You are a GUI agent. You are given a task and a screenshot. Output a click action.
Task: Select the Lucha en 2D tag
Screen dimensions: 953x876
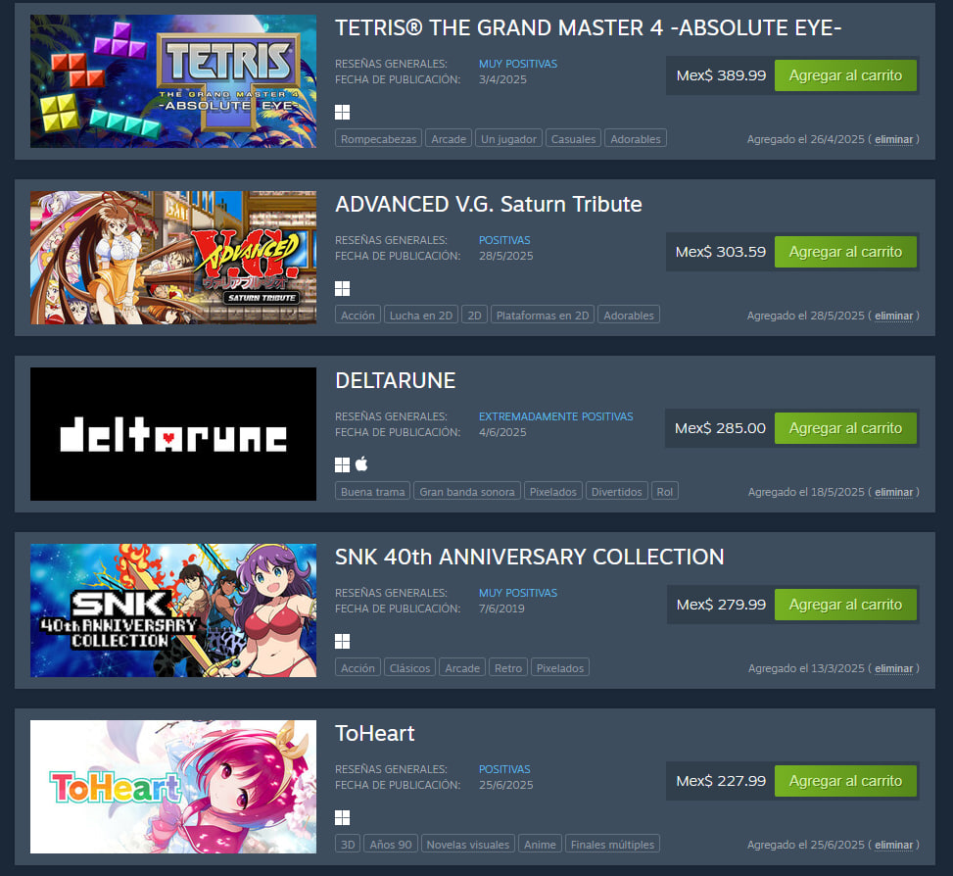tap(420, 315)
